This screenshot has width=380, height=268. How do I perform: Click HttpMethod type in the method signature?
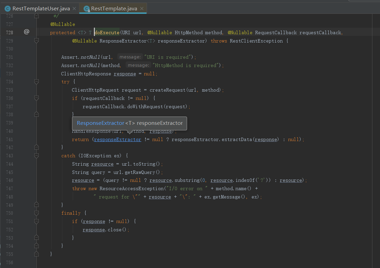point(188,33)
